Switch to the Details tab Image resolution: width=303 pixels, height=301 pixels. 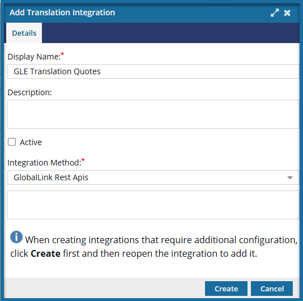point(24,33)
